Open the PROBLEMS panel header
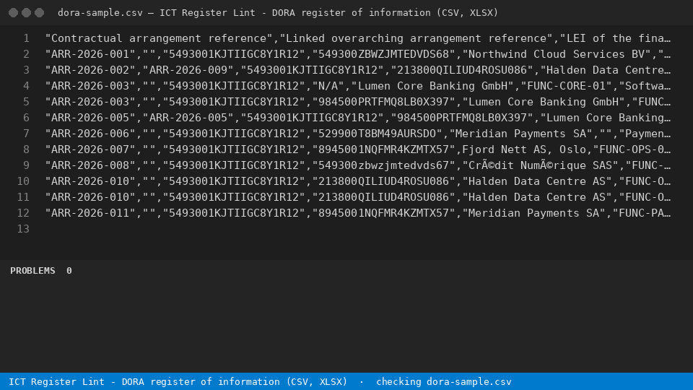The image size is (693, 390). (x=32, y=271)
